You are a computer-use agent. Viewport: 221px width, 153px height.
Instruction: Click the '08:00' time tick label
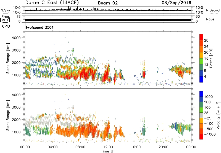coord(80,147)
